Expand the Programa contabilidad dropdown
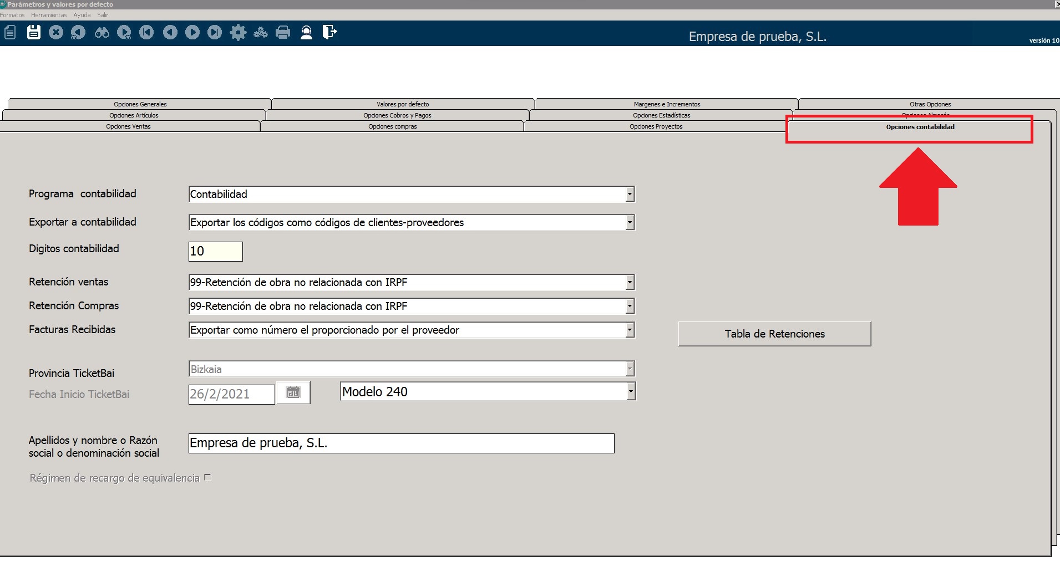1060x562 pixels. pos(630,194)
